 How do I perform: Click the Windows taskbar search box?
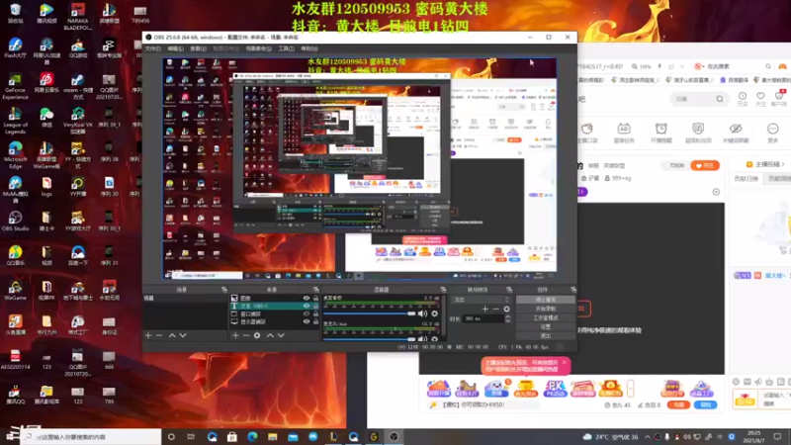pos(91,437)
